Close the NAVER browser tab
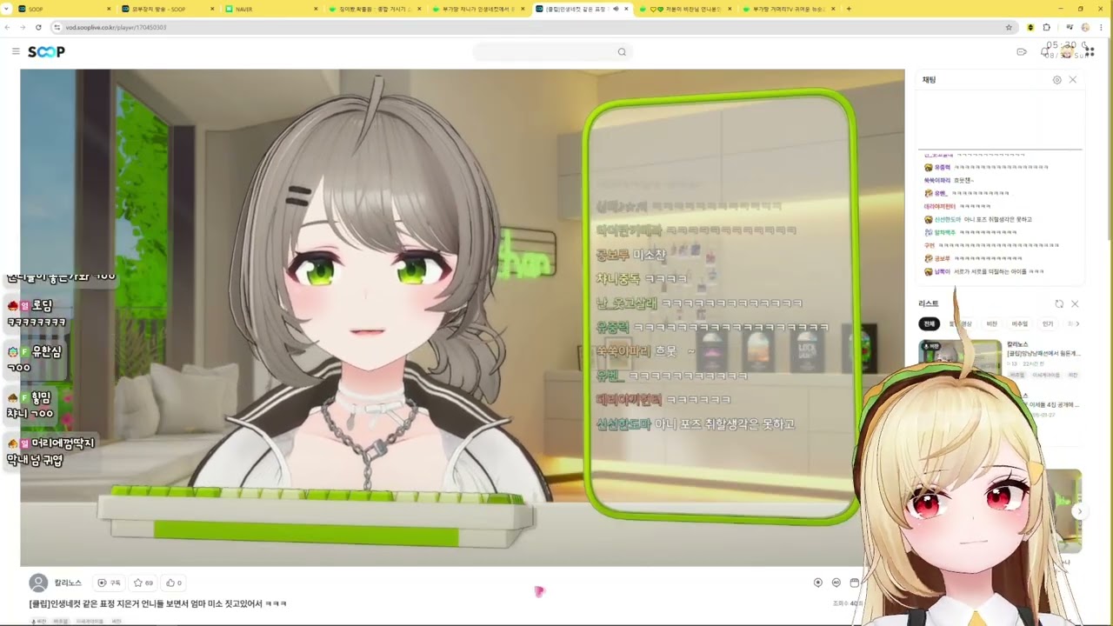 click(315, 9)
